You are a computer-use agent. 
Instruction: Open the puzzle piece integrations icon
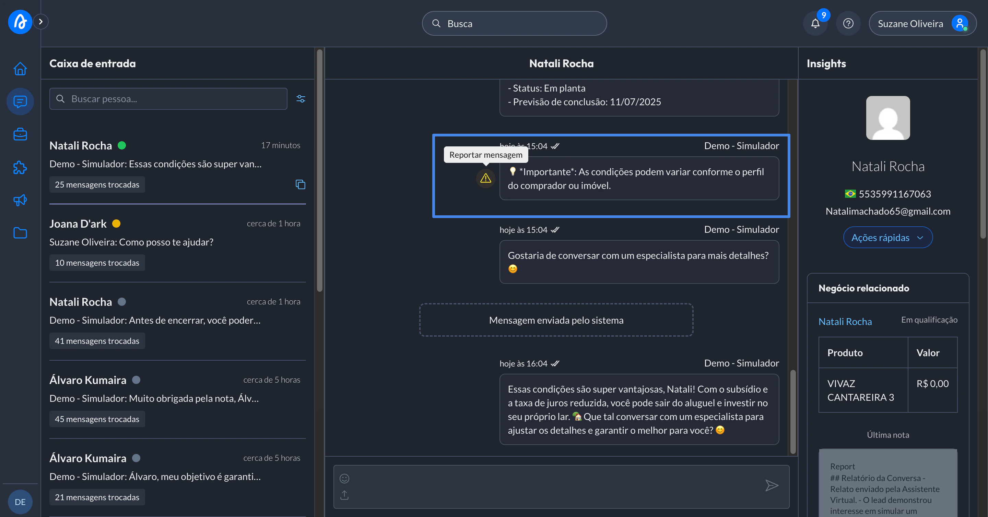20,167
